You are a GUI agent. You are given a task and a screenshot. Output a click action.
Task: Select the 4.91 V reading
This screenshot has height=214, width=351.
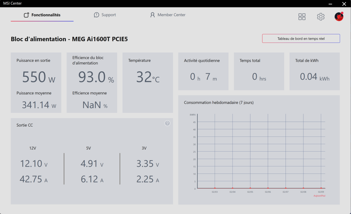click(x=92, y=164)
